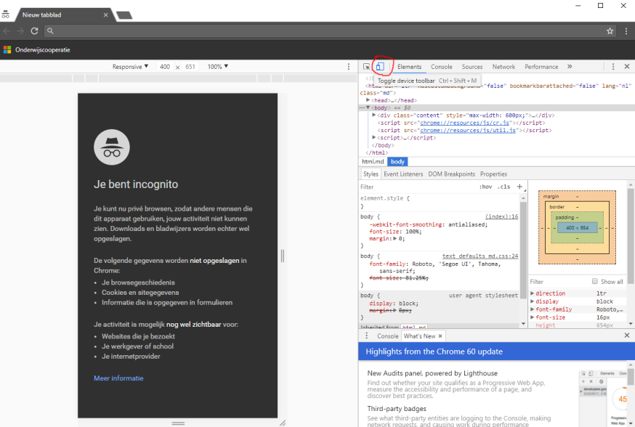The image size is (635, 427).
Task: Open the Chrome three-dot menu
Action: [626, 30]
